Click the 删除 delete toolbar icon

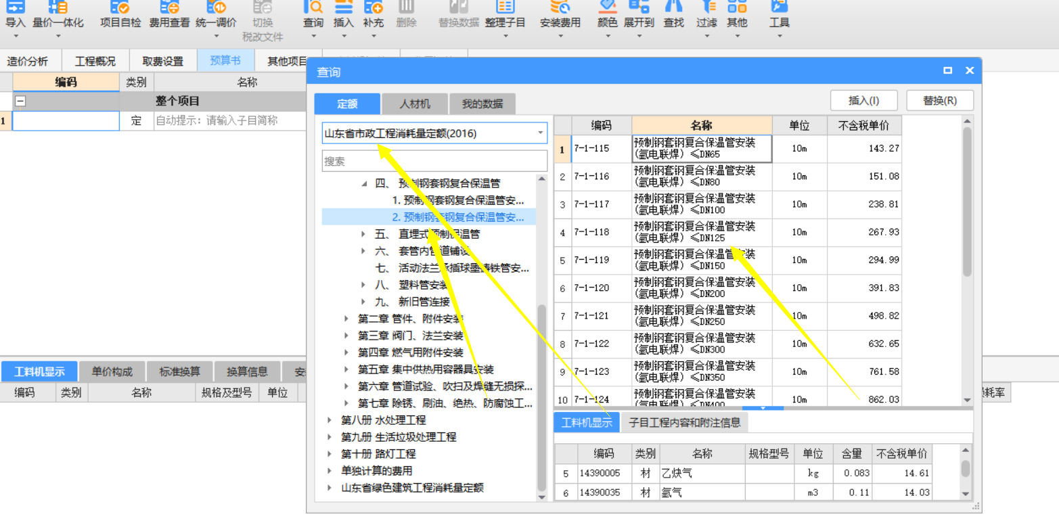point(406,15)
